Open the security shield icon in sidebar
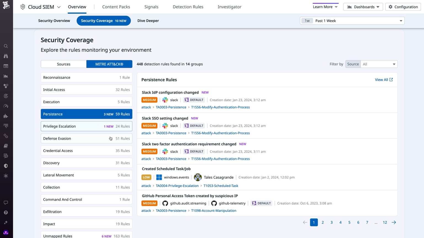This screenshot has height=238, width=424. [x=6, y=166]
